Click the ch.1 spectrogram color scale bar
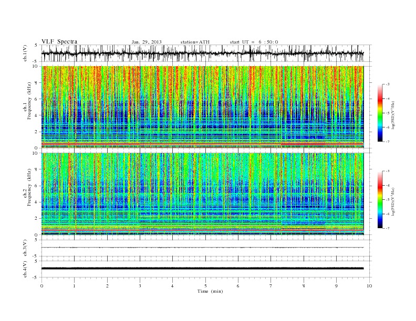The image size is (416, 321). tap(380, 113)
